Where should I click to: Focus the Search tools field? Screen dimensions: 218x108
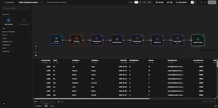pyautogui.click(x=16, y=8)
